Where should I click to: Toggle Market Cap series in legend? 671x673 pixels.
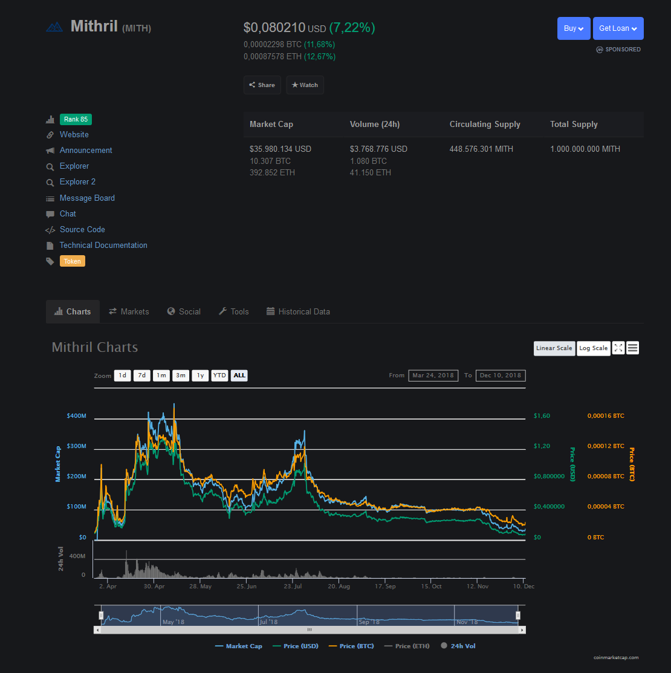pos(239,646)
